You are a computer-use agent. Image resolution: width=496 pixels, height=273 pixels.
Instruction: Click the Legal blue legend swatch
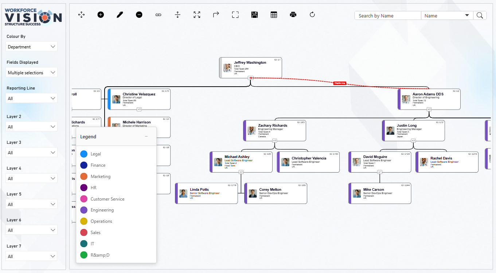[84, 154]
